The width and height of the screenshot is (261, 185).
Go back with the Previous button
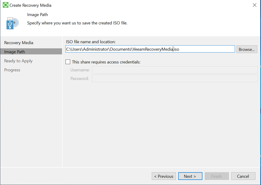pyautogui.click(x=164, y=176)
